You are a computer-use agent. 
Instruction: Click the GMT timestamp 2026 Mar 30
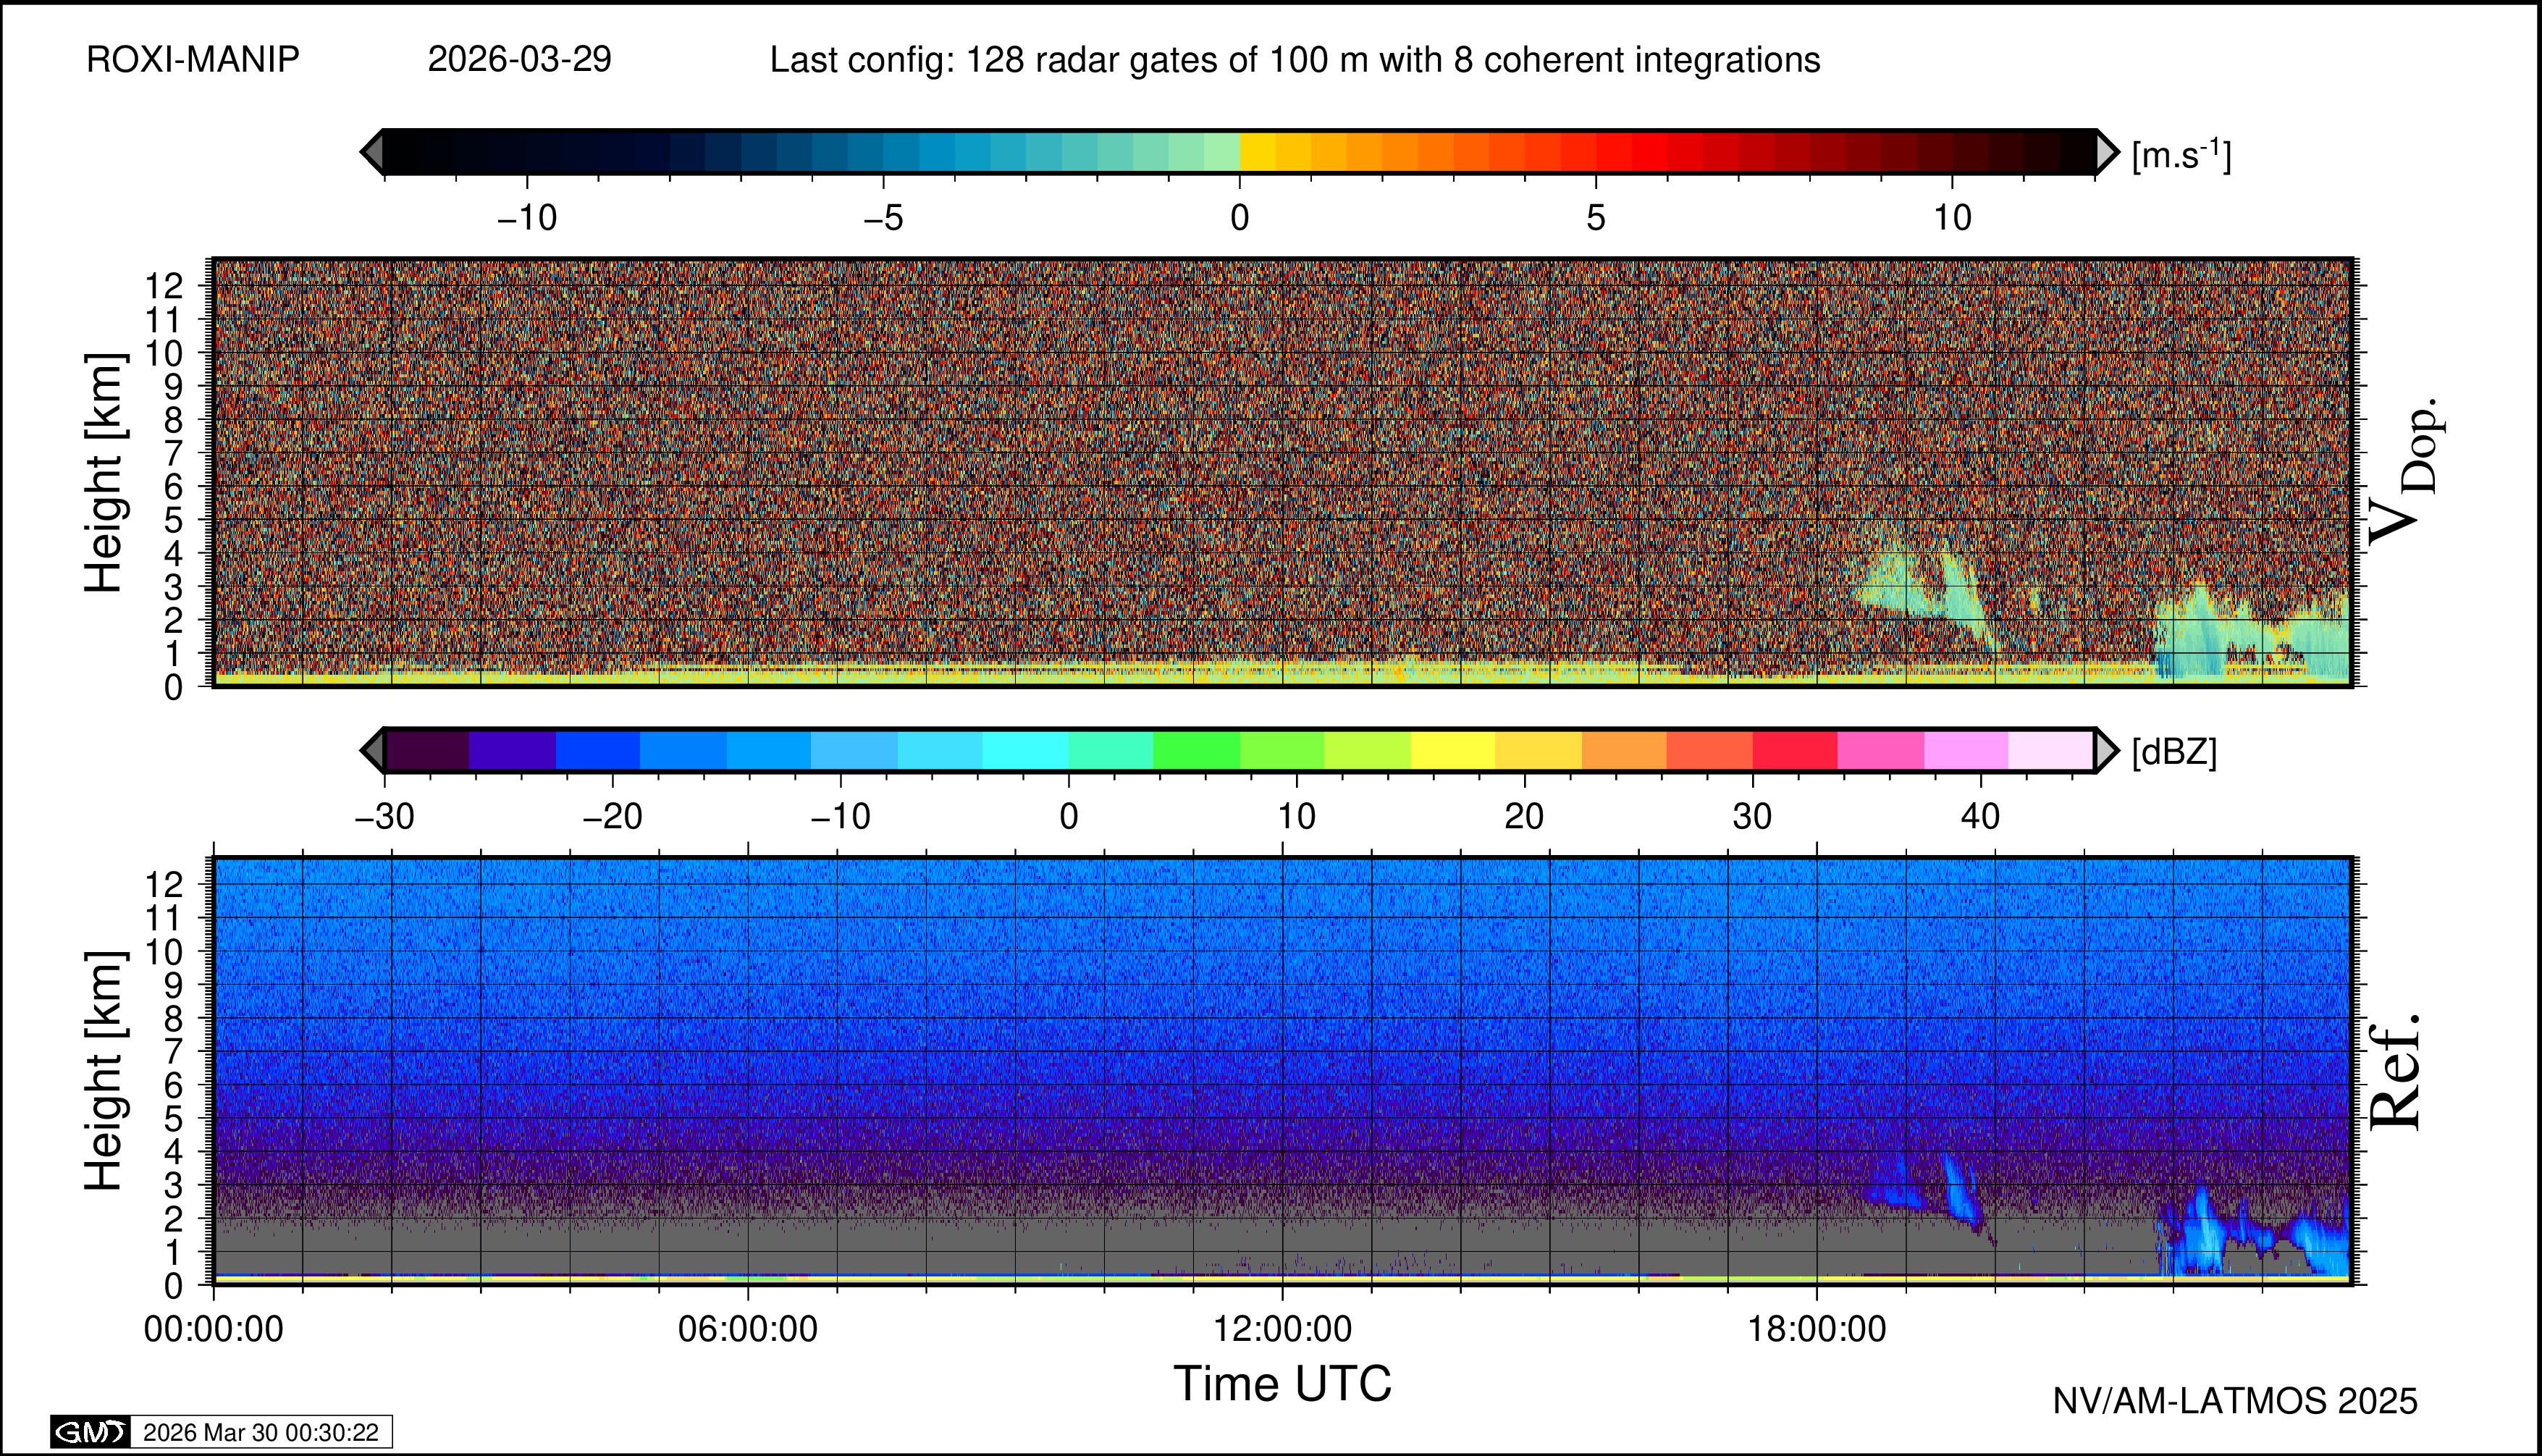click(x=261, y=1432)
